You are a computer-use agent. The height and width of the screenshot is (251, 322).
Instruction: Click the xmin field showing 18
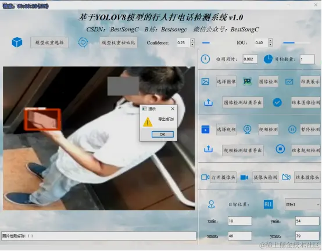pyautogui.click(x=239, y=221)
